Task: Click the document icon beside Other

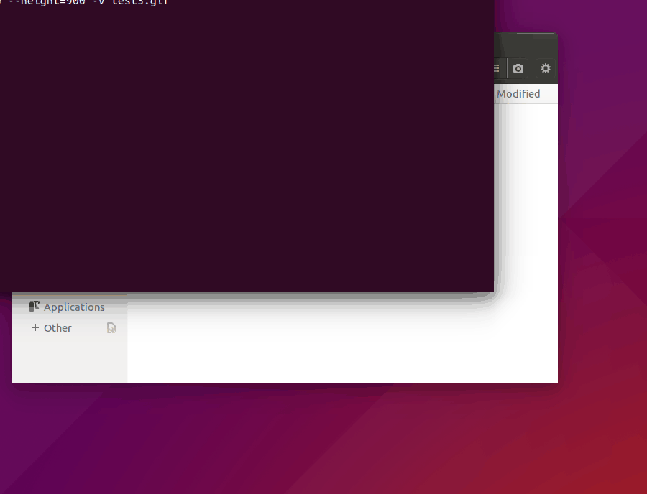Action: [x=111, y=327]
